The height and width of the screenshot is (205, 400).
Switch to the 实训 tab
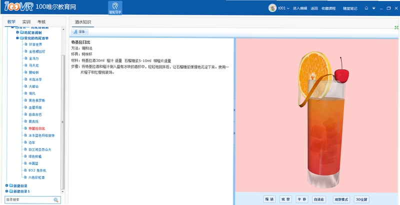[26, 21]
